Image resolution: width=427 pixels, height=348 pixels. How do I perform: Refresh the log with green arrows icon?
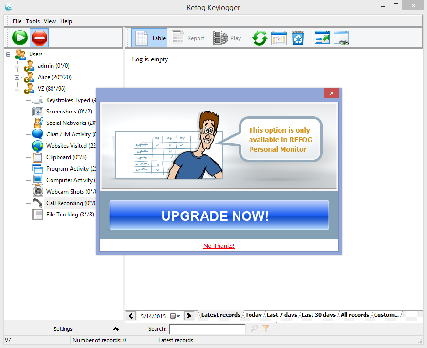click(x=260, y=38)
